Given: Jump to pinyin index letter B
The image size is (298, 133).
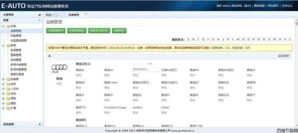Looking at the screenshot, I should coord(193,40).
